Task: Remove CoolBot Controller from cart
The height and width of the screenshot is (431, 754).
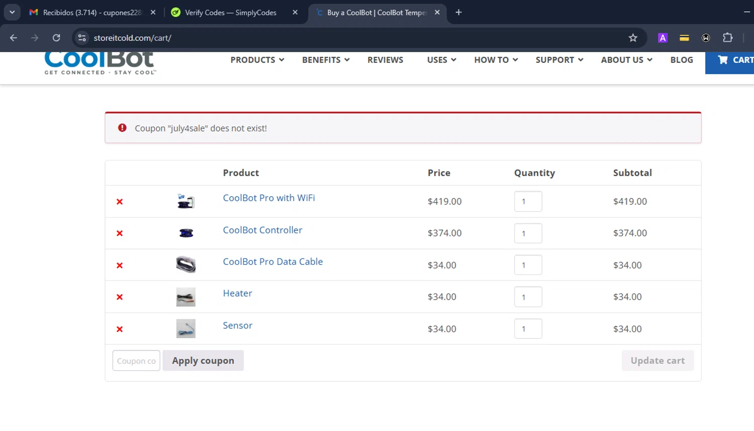Action: pyautogui.click(x=120, y=233)
